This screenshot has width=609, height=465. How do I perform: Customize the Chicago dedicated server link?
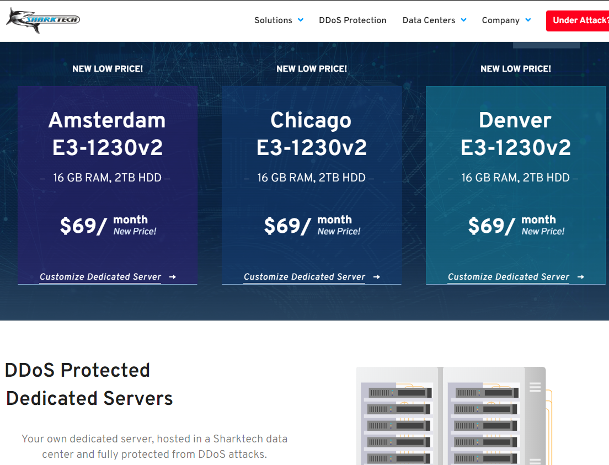coord(304,277)
